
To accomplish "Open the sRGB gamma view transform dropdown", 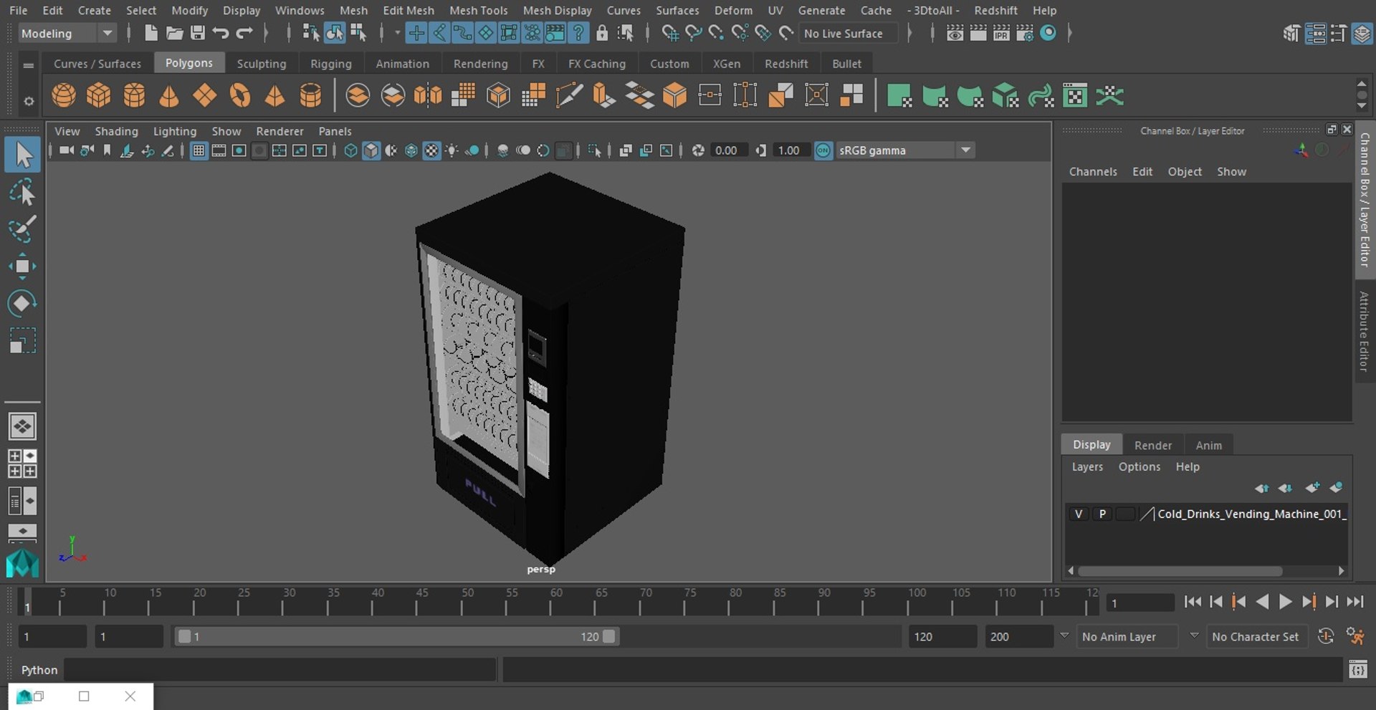I will [905, 150].
